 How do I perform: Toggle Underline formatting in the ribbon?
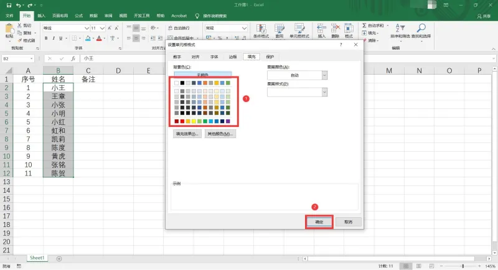[x=60, y=38]
